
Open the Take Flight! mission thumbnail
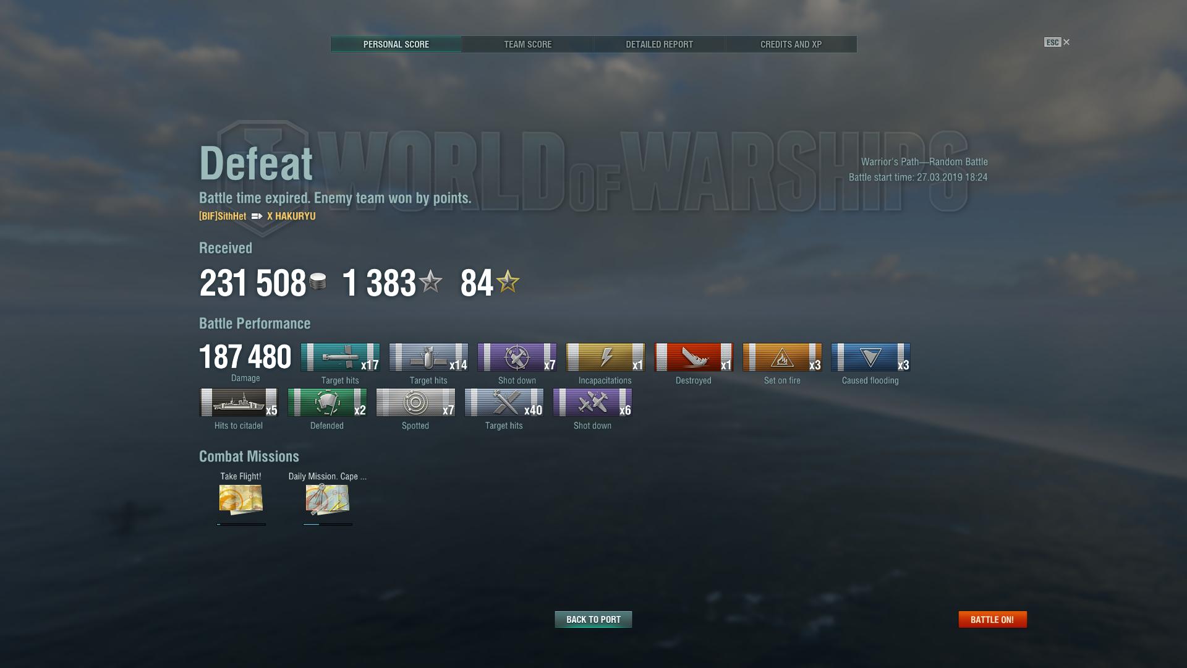(x=241, y=500)
